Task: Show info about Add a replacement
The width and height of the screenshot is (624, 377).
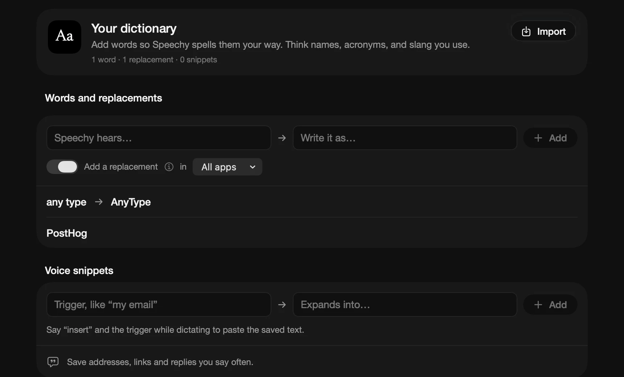Action: coord(169,167)
